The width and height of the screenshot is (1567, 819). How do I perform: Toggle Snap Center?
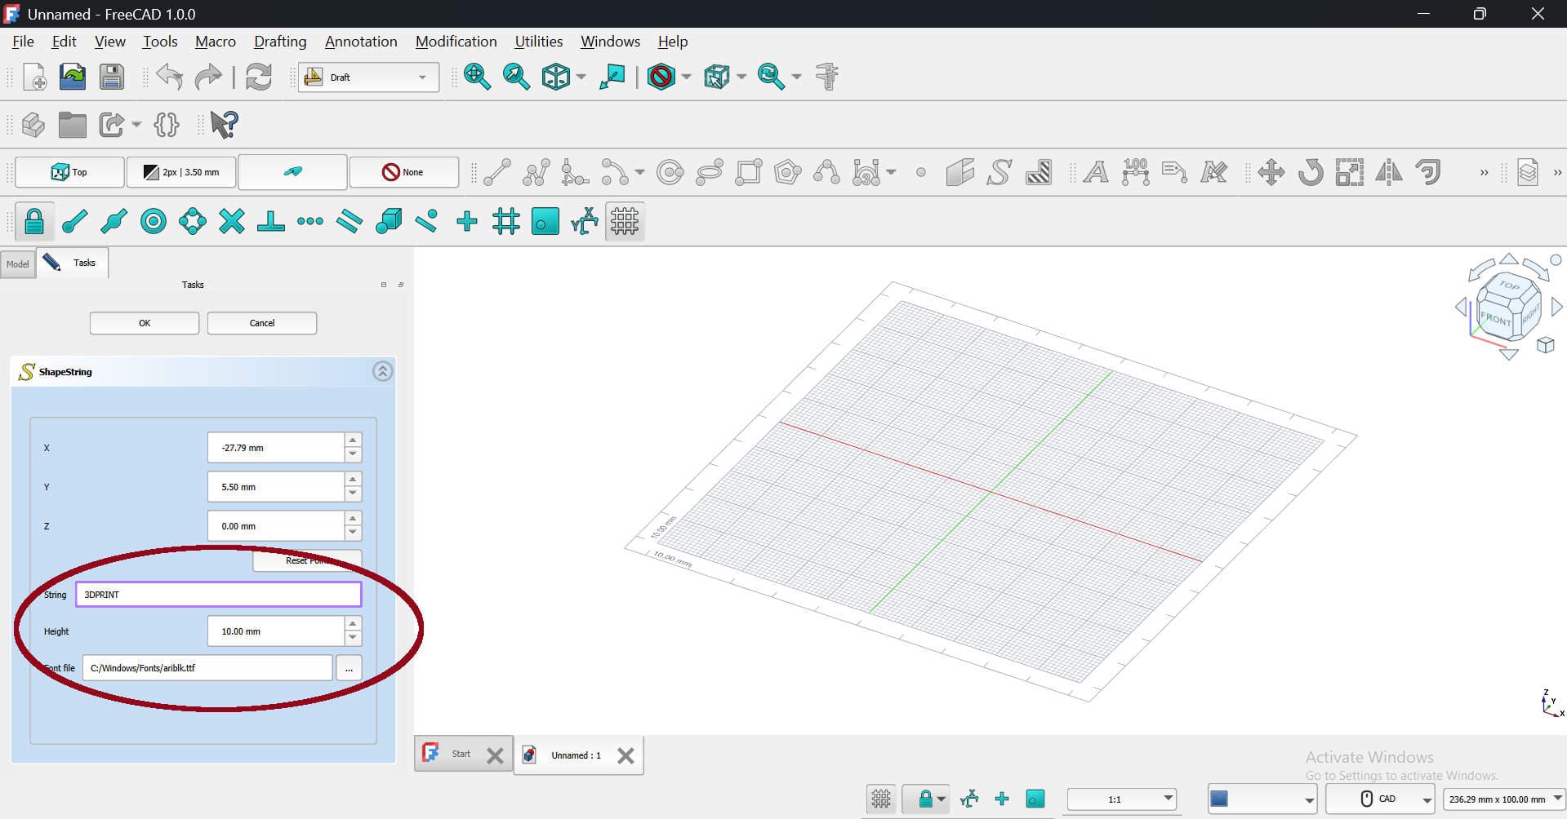tap(153, 221)
